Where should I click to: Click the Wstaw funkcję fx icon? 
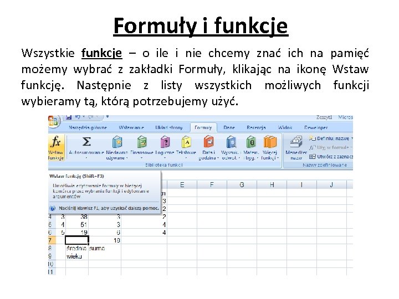point(56,142)
